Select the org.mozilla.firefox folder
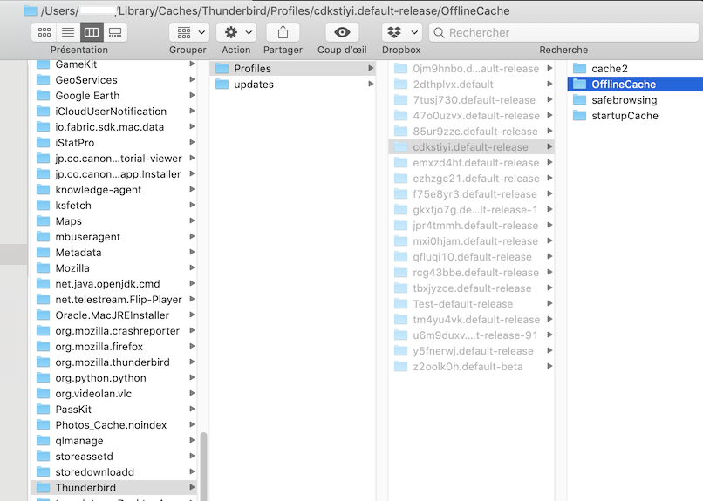The image size is (703, 501). click(114, 346)
